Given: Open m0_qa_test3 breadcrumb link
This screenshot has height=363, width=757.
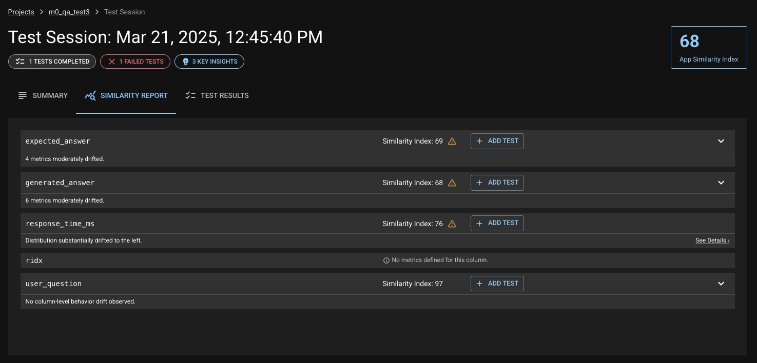Looking at the screenshot, I should click(x=69, y=12).
